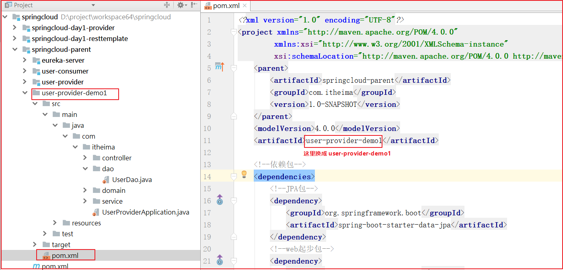Click the Collapse All icon in Project panel
The width and height of the screenshot is (563, 270).
(167, 5)
